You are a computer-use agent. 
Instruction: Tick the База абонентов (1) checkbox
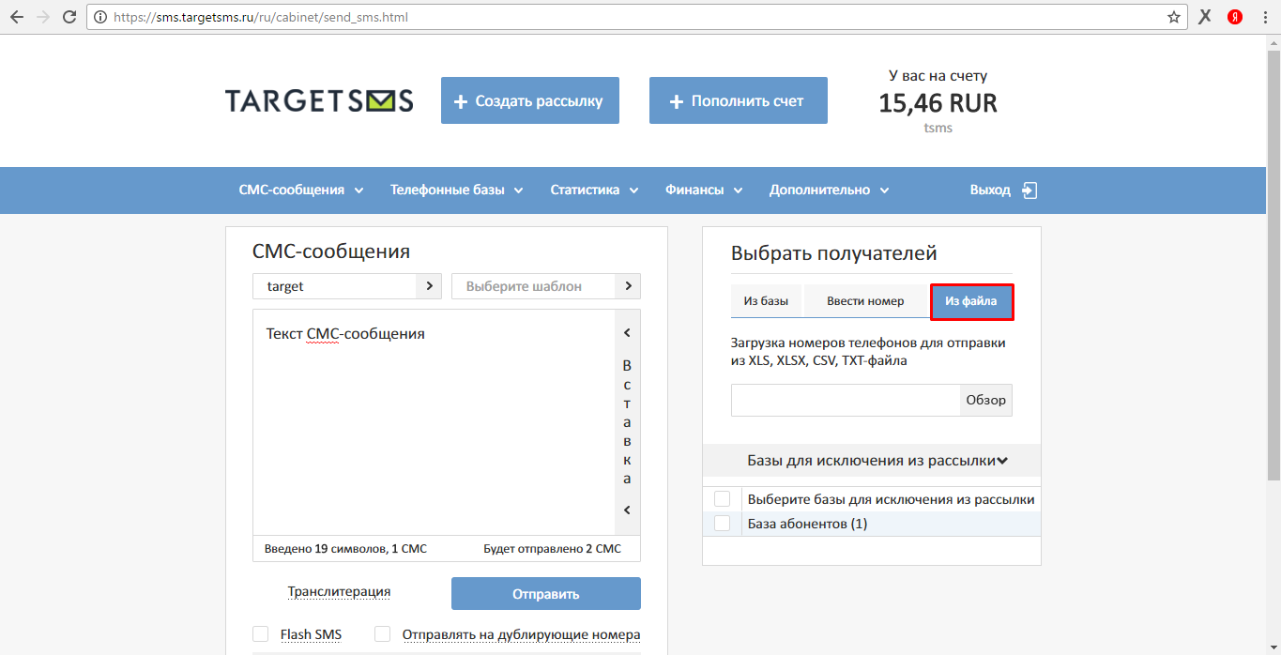click(722, 524)
